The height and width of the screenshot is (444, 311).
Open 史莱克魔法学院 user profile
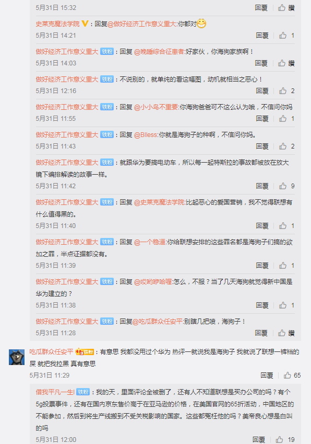tap(57, 24)
